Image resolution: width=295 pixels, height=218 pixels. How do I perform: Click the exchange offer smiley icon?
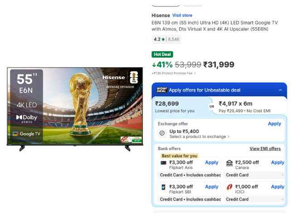[162, 133]
